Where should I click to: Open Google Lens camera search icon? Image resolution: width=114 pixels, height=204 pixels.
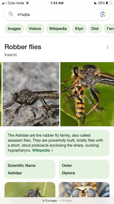pos(103,14)
